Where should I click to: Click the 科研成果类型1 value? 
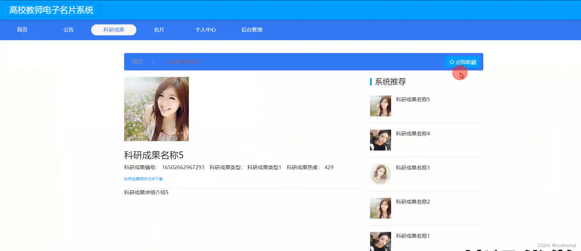click(x=264, y=167)
